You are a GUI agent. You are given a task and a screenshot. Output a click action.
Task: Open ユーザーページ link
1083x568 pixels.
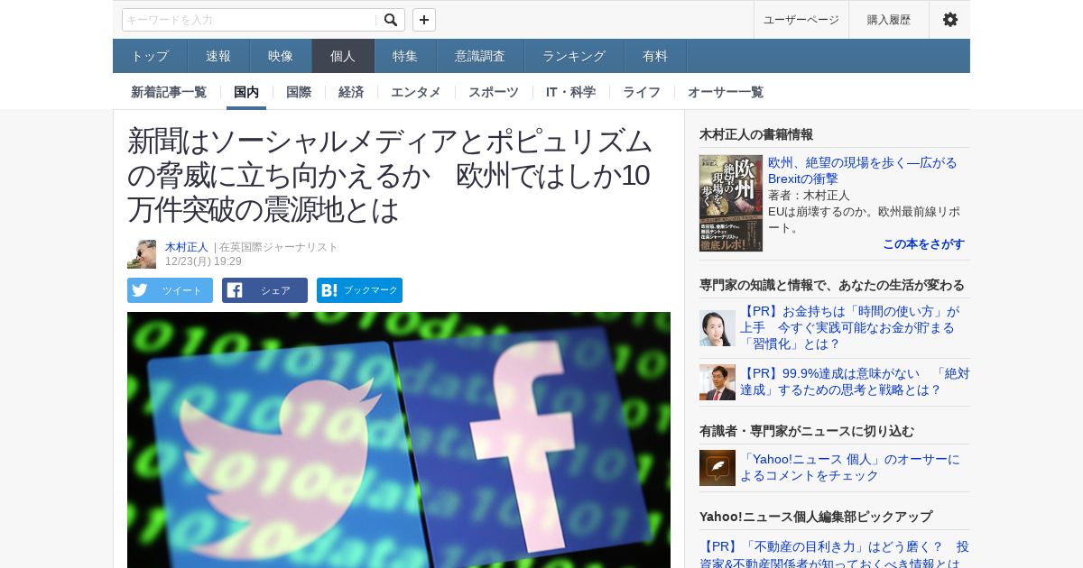coord(801,20)
